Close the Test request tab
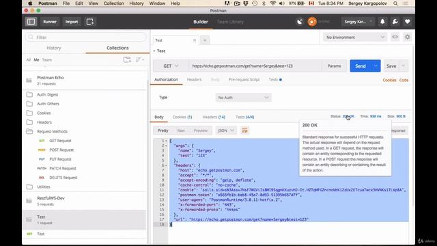This screenshot has width=437, height=246. pyautogui.click(x=195, y=40)
